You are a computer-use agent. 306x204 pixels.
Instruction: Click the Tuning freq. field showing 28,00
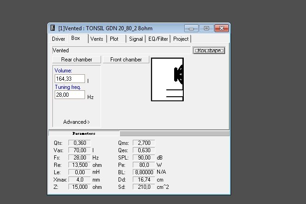[70, 95]
